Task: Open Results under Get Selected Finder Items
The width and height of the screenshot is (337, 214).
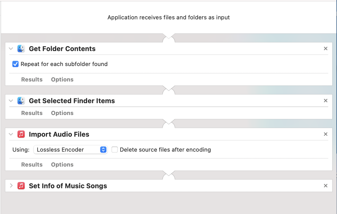Action: 32,113
